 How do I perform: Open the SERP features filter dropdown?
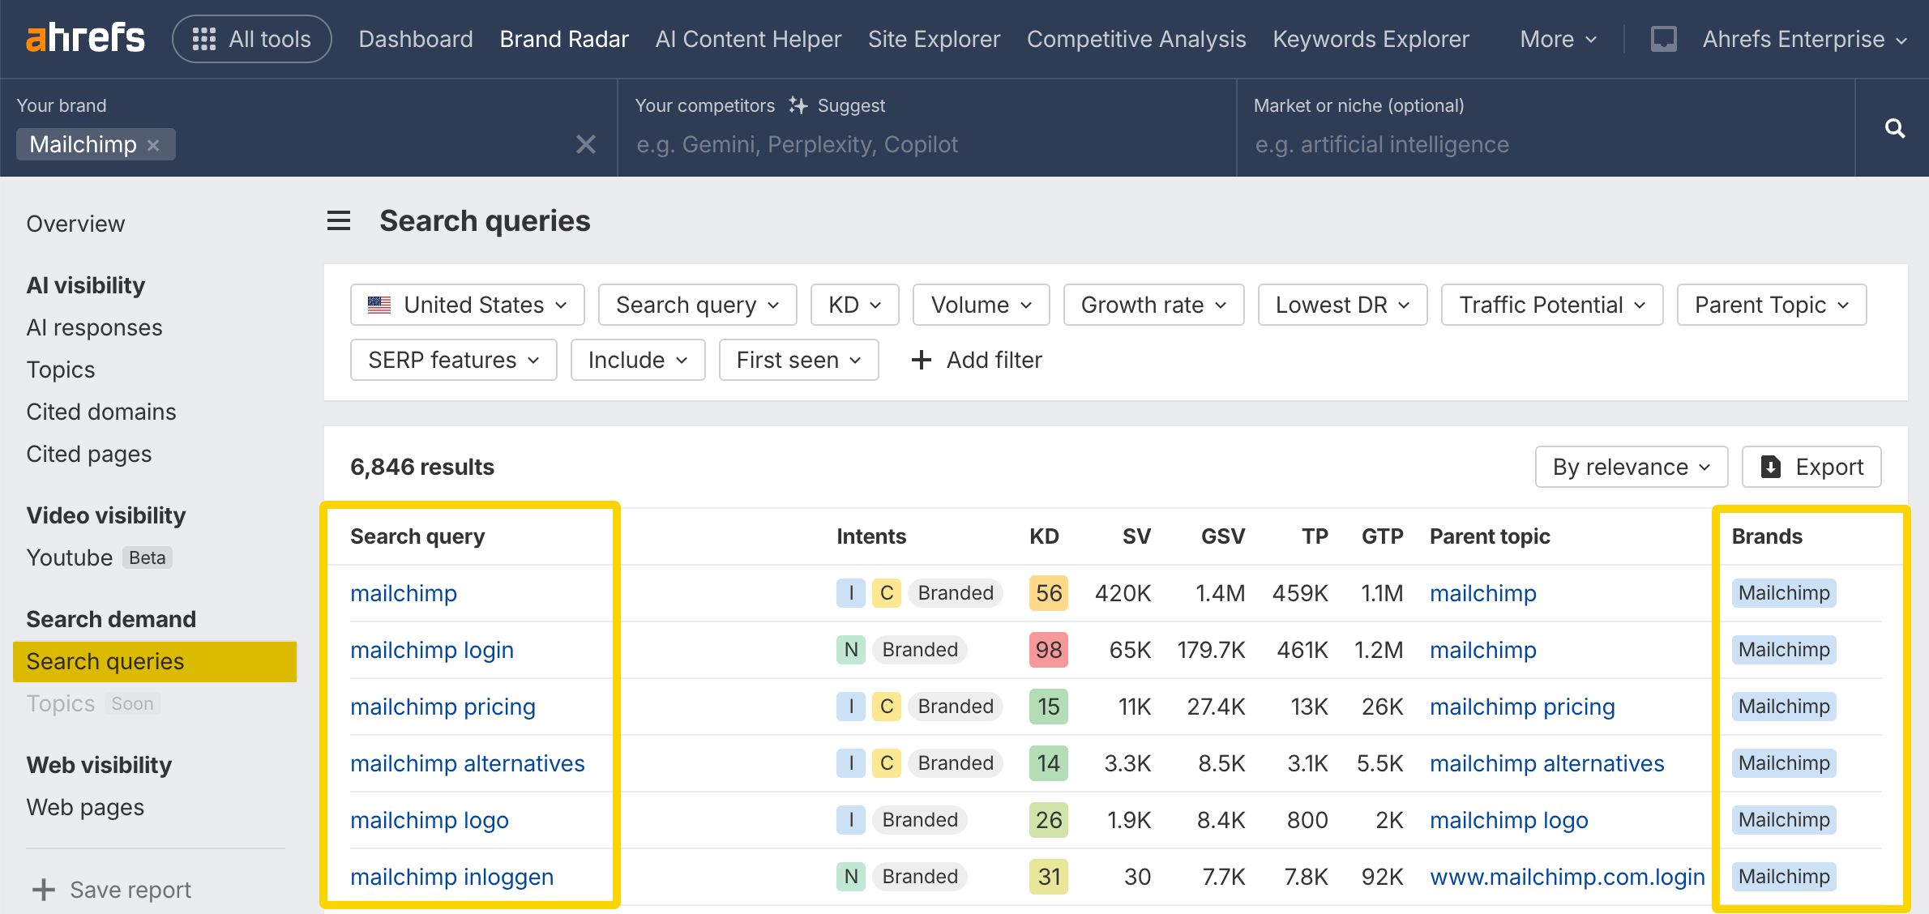point(453,360)
